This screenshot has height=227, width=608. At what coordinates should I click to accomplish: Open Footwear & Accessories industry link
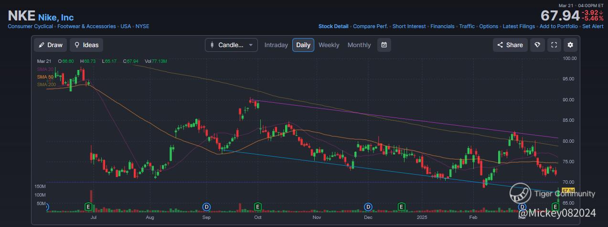click(86, 27)
